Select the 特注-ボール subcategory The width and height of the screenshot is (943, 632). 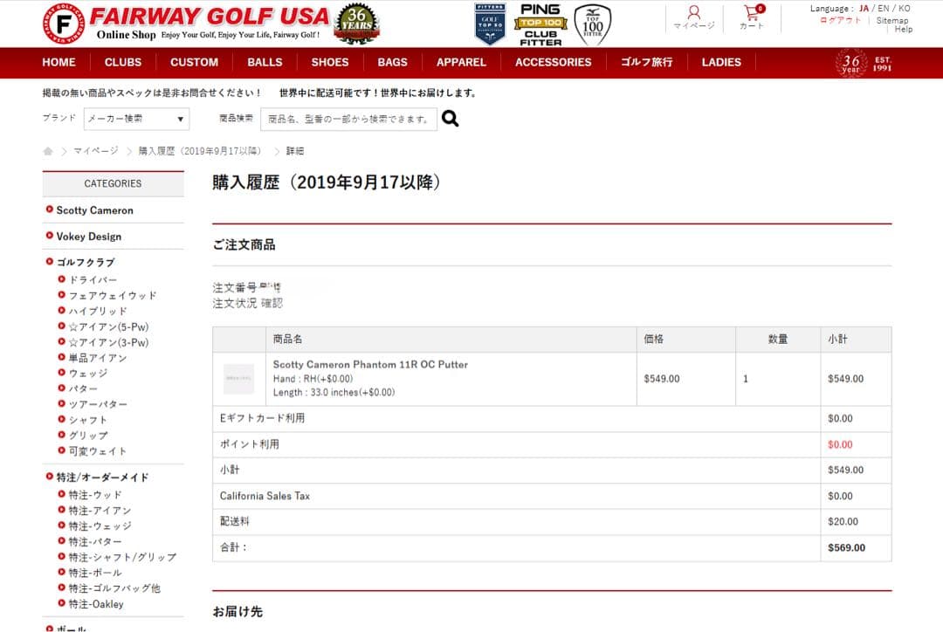[x=95, y=573]
